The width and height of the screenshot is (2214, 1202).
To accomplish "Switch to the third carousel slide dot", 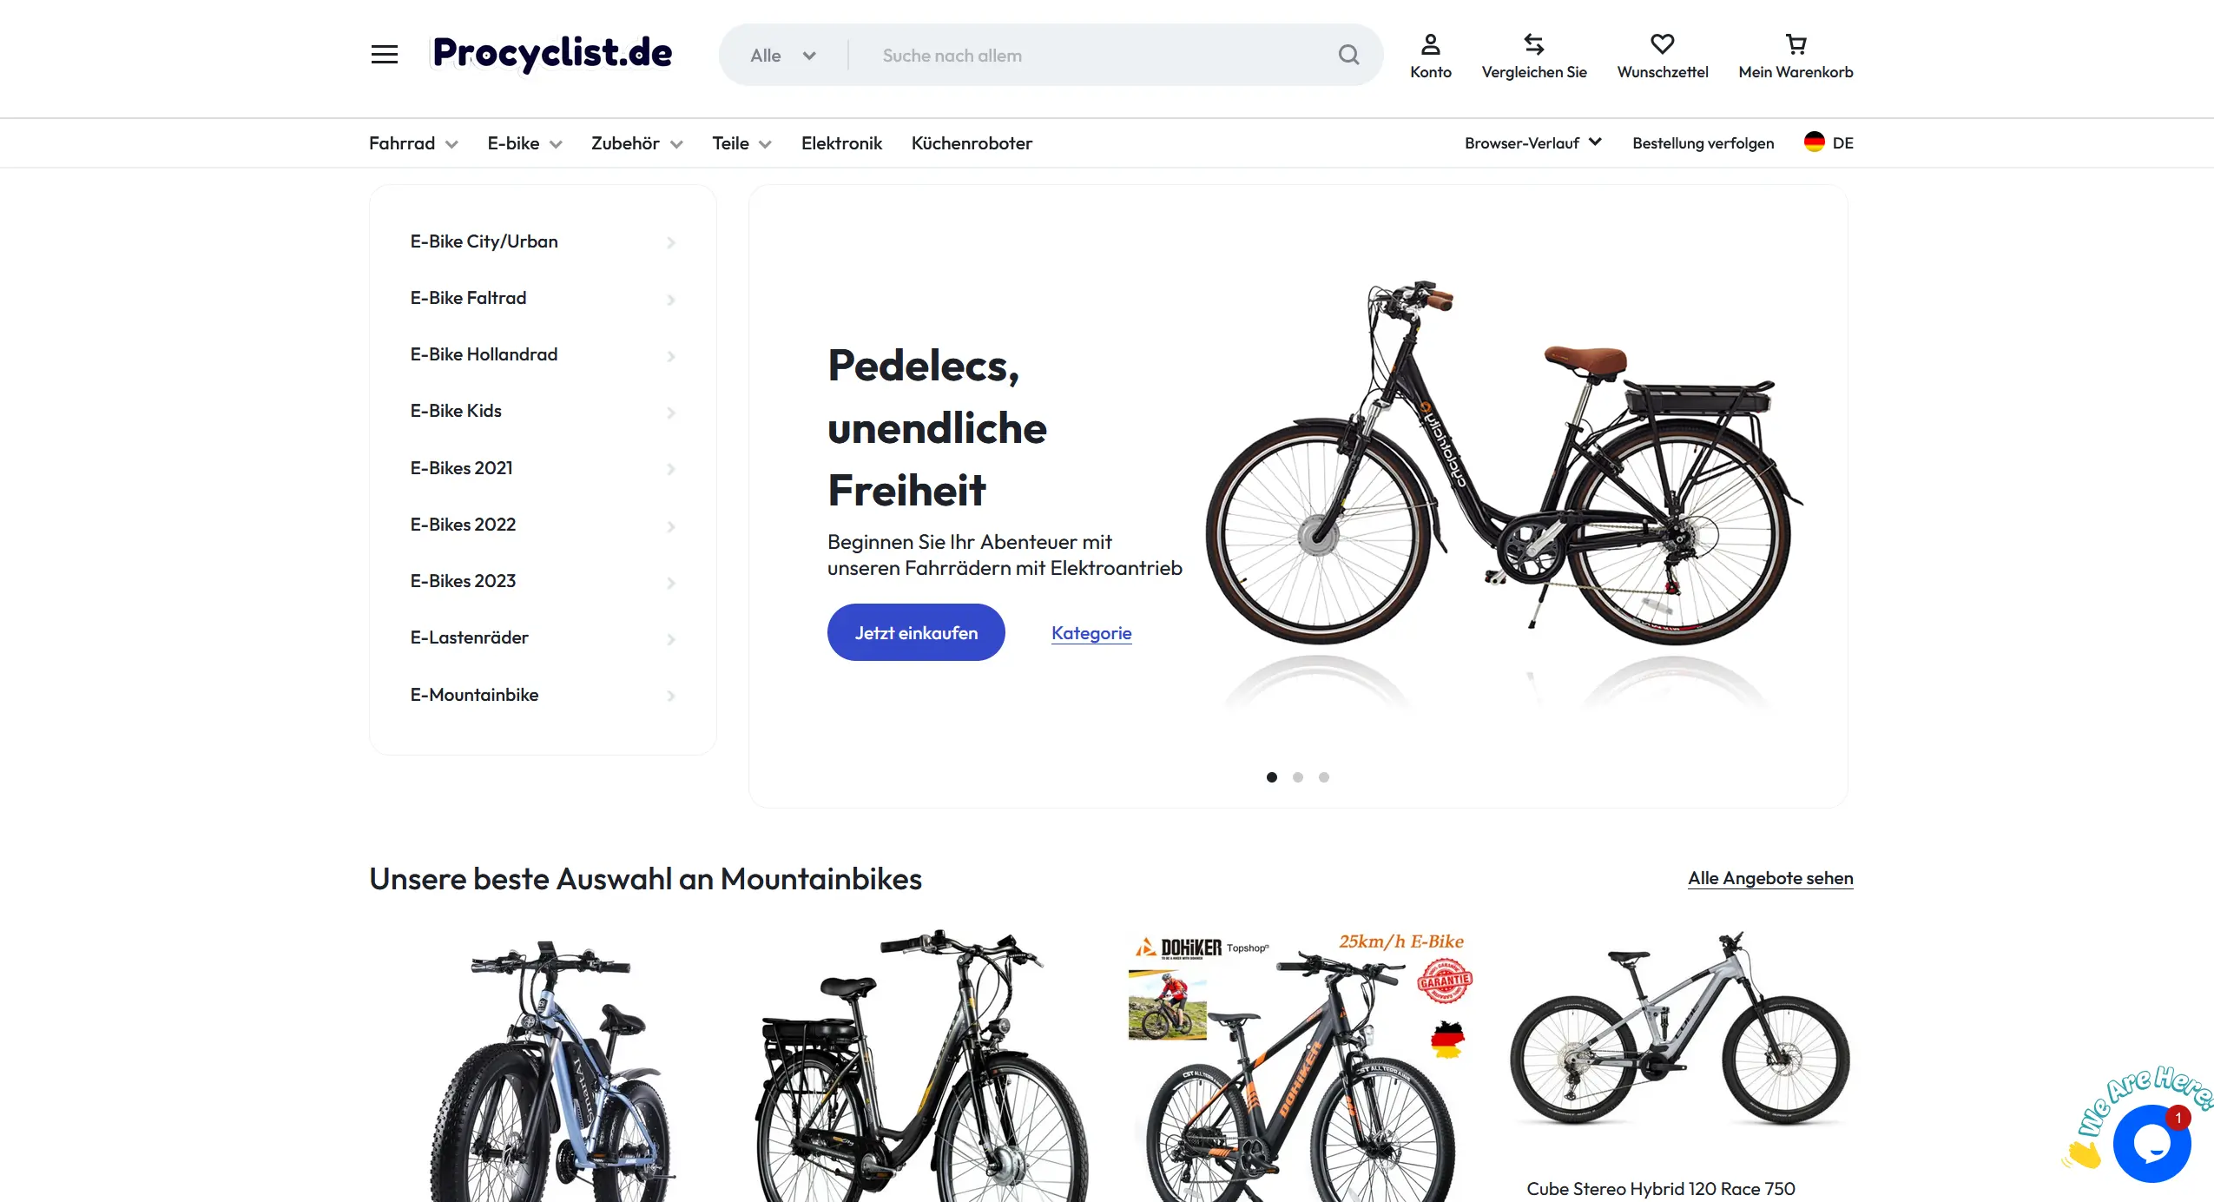I will tap(1323, 777).
